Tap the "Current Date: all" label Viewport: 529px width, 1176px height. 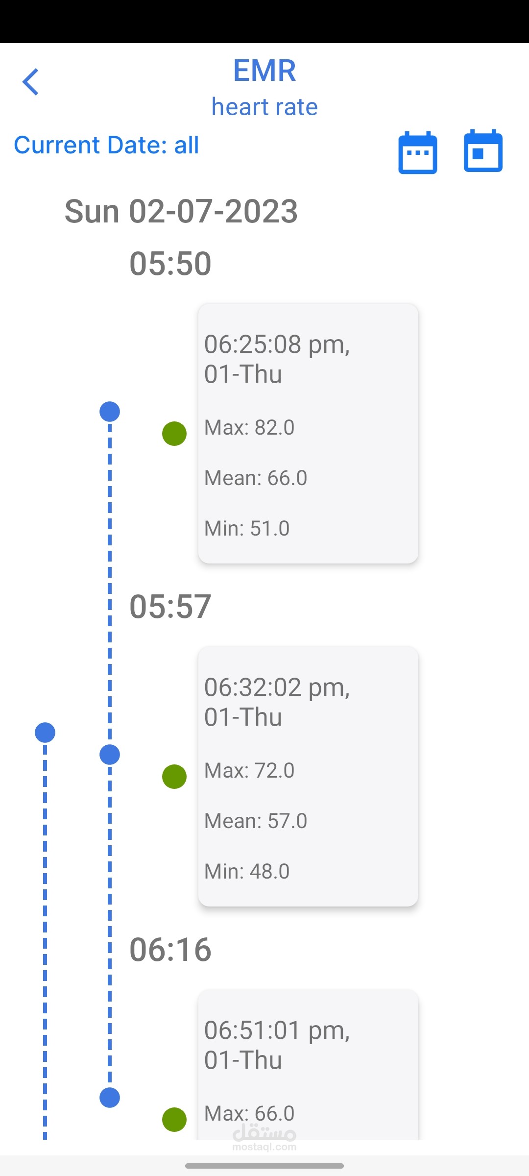pyautogui.click(x=106, y=145)
